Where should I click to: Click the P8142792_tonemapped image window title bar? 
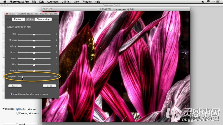pos(116,9)
